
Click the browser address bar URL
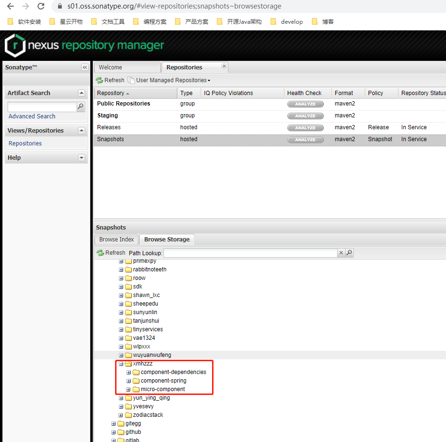tap(174, 6)
